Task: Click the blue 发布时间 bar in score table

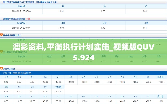Action: (x=83, y=73)
